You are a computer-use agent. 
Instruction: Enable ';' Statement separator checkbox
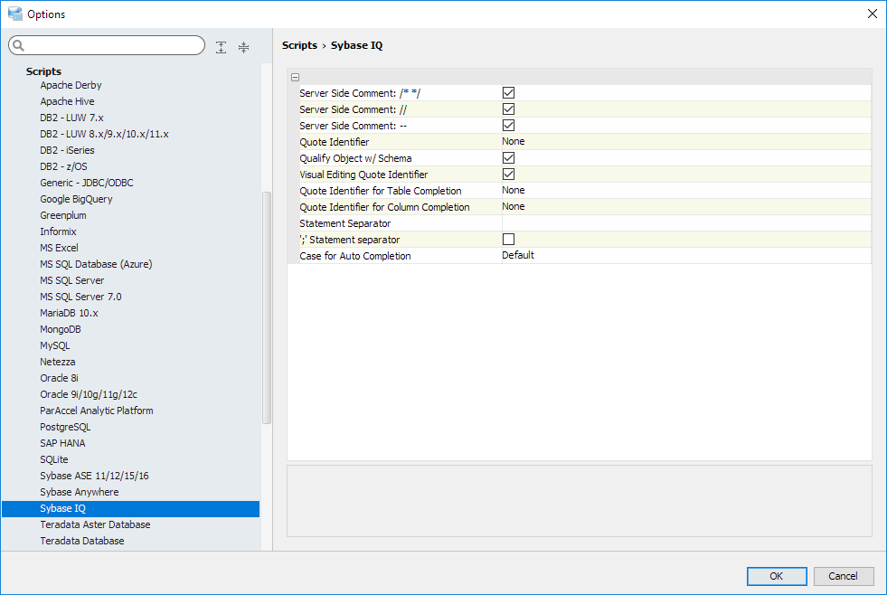pyautogui.click(x=508, y=240)
